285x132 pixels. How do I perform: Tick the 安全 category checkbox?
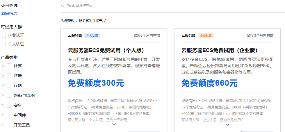[x=9, y=105]
